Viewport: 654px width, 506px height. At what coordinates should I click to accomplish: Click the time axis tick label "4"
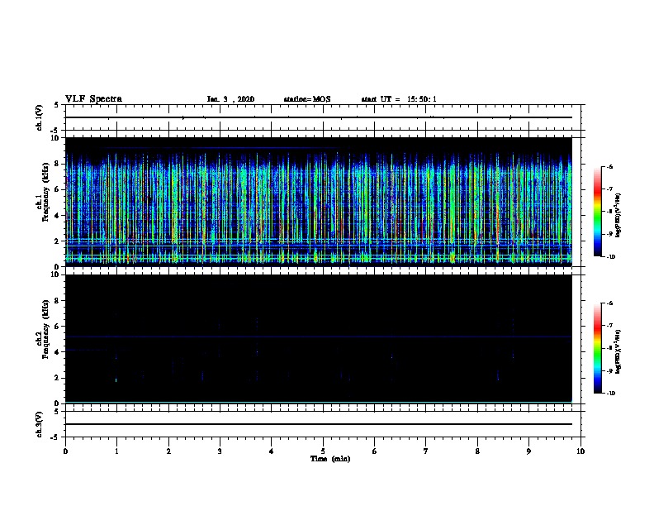[x=272, y=451]
